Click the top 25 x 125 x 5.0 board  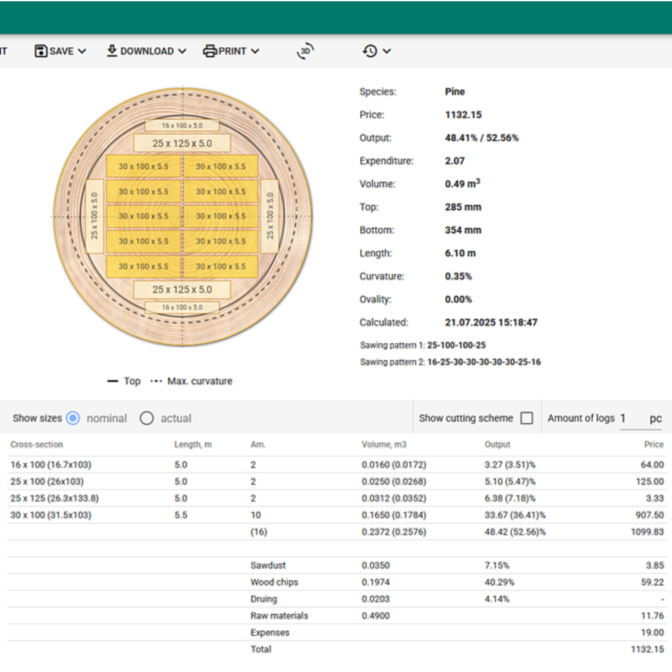coord(182,143)
